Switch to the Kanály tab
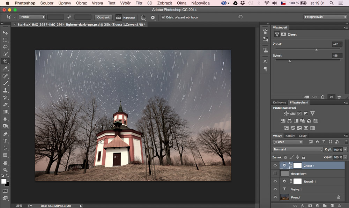349x208 pixels. pos(290,136)
